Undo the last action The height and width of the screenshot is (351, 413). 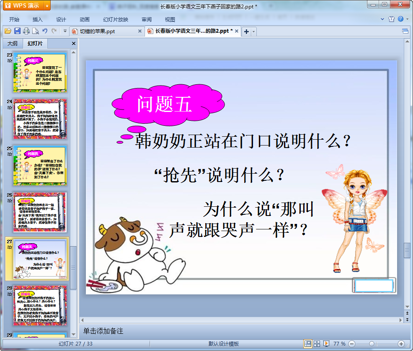[x=45, y=31]
